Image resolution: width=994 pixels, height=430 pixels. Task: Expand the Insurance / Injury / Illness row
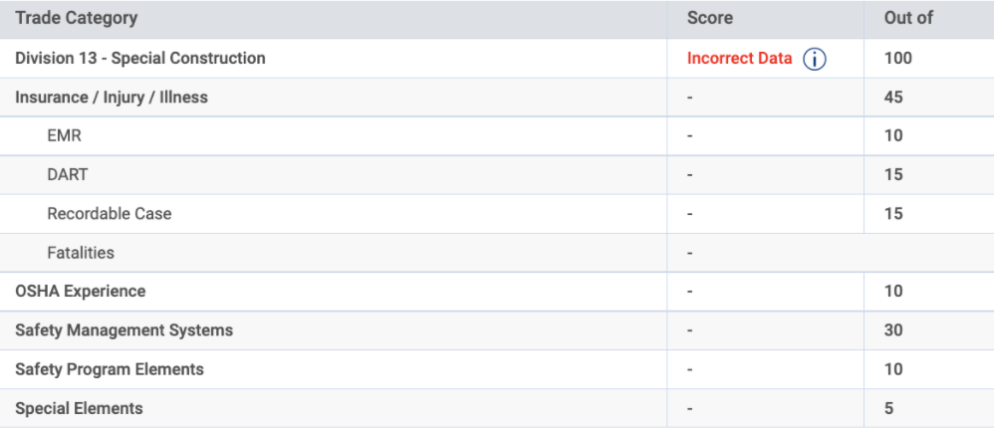click(x=497, y=98)
